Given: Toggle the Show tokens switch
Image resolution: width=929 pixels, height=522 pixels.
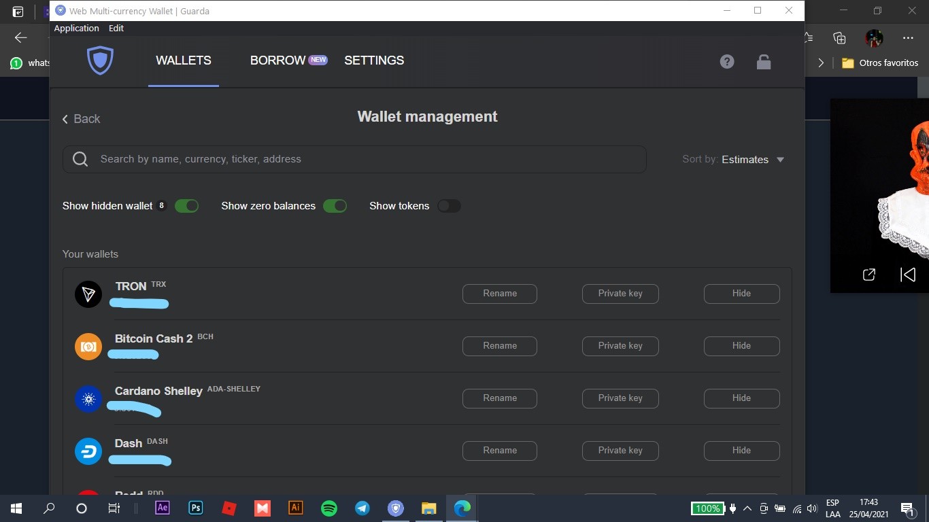Looking at the screenshot, I should 449,206.
